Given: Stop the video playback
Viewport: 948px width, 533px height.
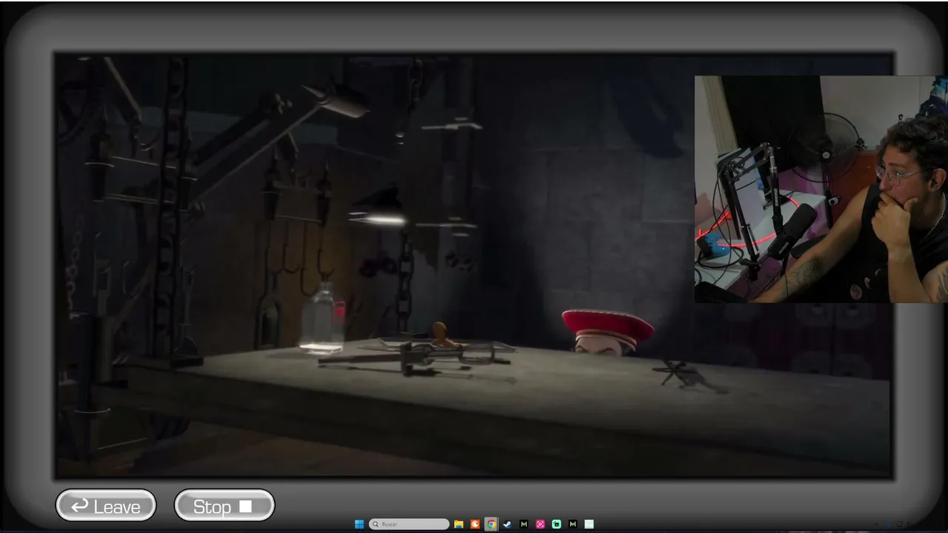Looking at the screenshot, I should pos(224,506).
